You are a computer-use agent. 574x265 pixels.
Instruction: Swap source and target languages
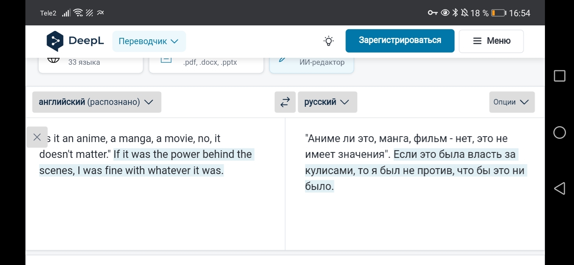(x=285, y=102)
